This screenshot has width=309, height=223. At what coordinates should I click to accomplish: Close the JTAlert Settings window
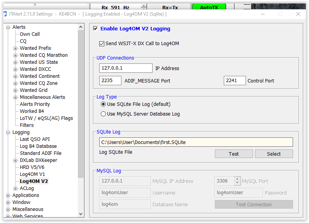pyautogui.click(x=298, y=14)
